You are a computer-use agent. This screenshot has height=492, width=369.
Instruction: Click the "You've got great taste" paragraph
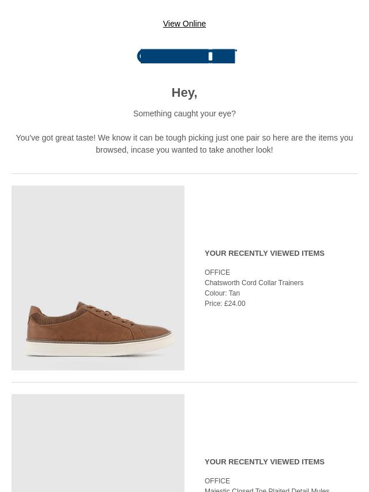coord(184,143)
